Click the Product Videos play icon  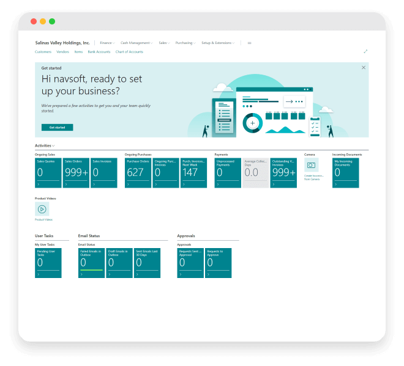point(42,209)
